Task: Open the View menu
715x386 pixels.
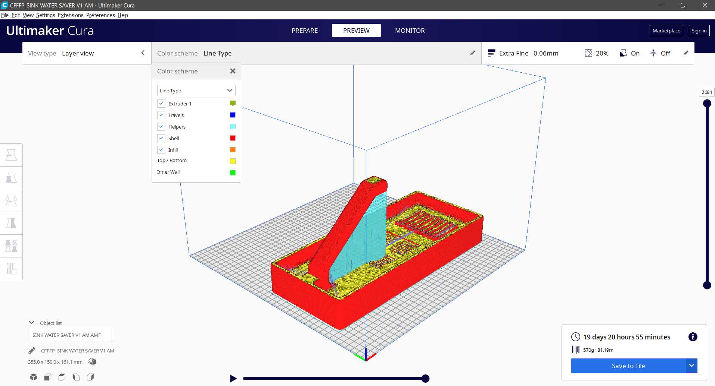Action: coord(28,15)
